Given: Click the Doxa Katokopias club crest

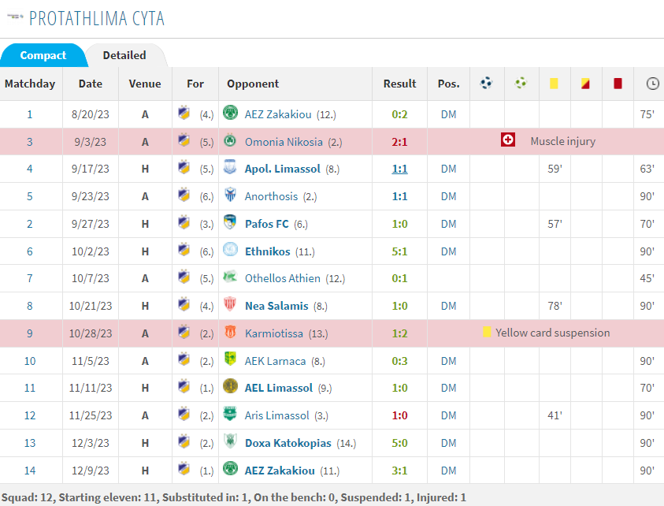Looking at the screenshot, I should [230, 441].
